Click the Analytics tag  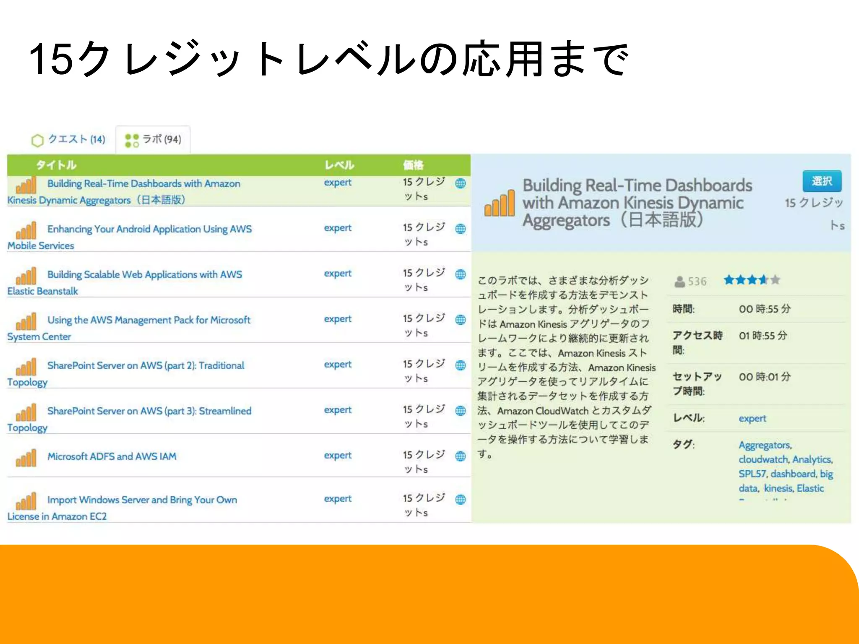pos(812,460)
